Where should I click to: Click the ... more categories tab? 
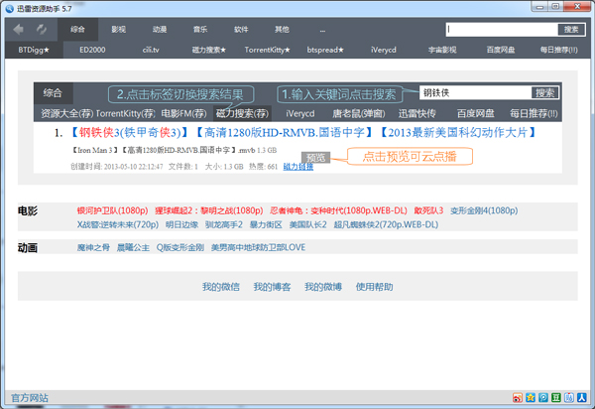[322, 29]
